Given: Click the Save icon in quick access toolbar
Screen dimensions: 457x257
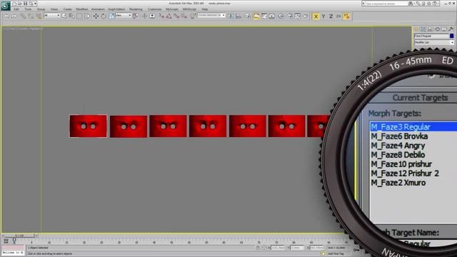Looking at the screenshot, I should tap(25, 4).
